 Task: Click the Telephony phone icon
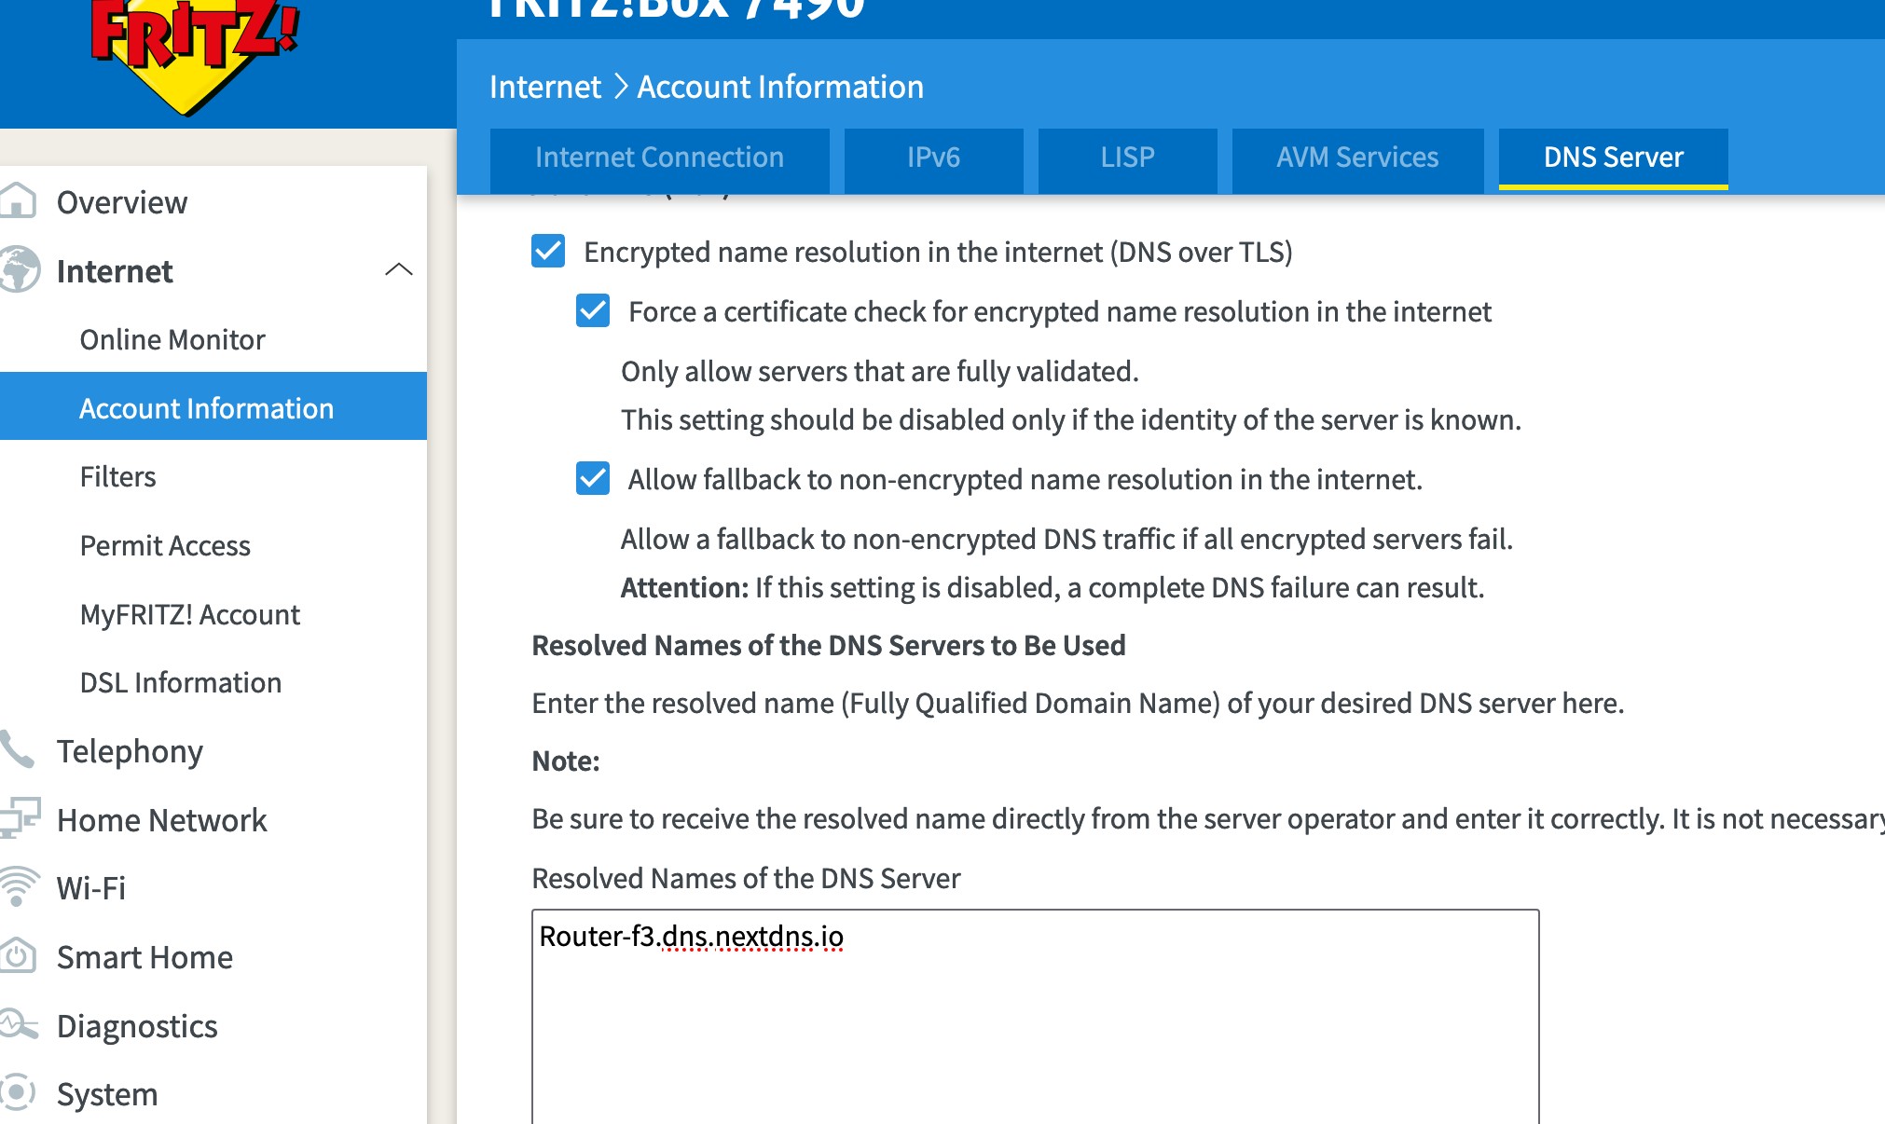[x=17, y=749]
